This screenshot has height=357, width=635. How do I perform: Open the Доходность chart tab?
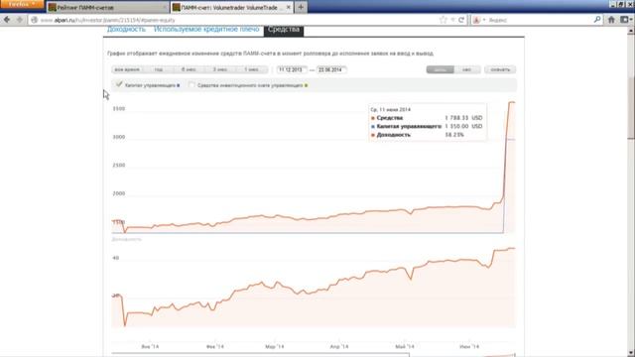[x=126, y=29]
